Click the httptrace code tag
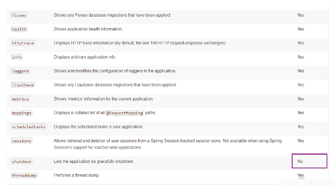This screenshot has height=190, width=335. click(x=23, y=43)
